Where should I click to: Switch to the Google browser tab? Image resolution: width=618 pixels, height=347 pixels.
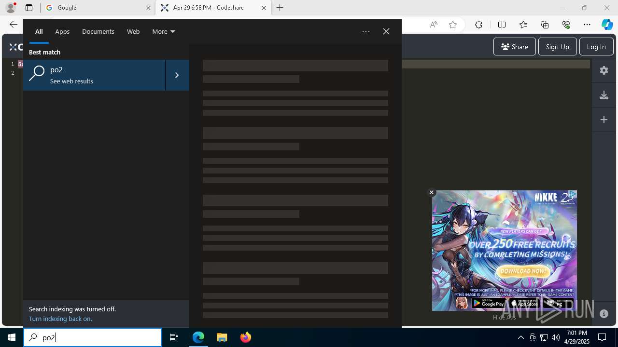pyautogui.click(x=97, y=8)
